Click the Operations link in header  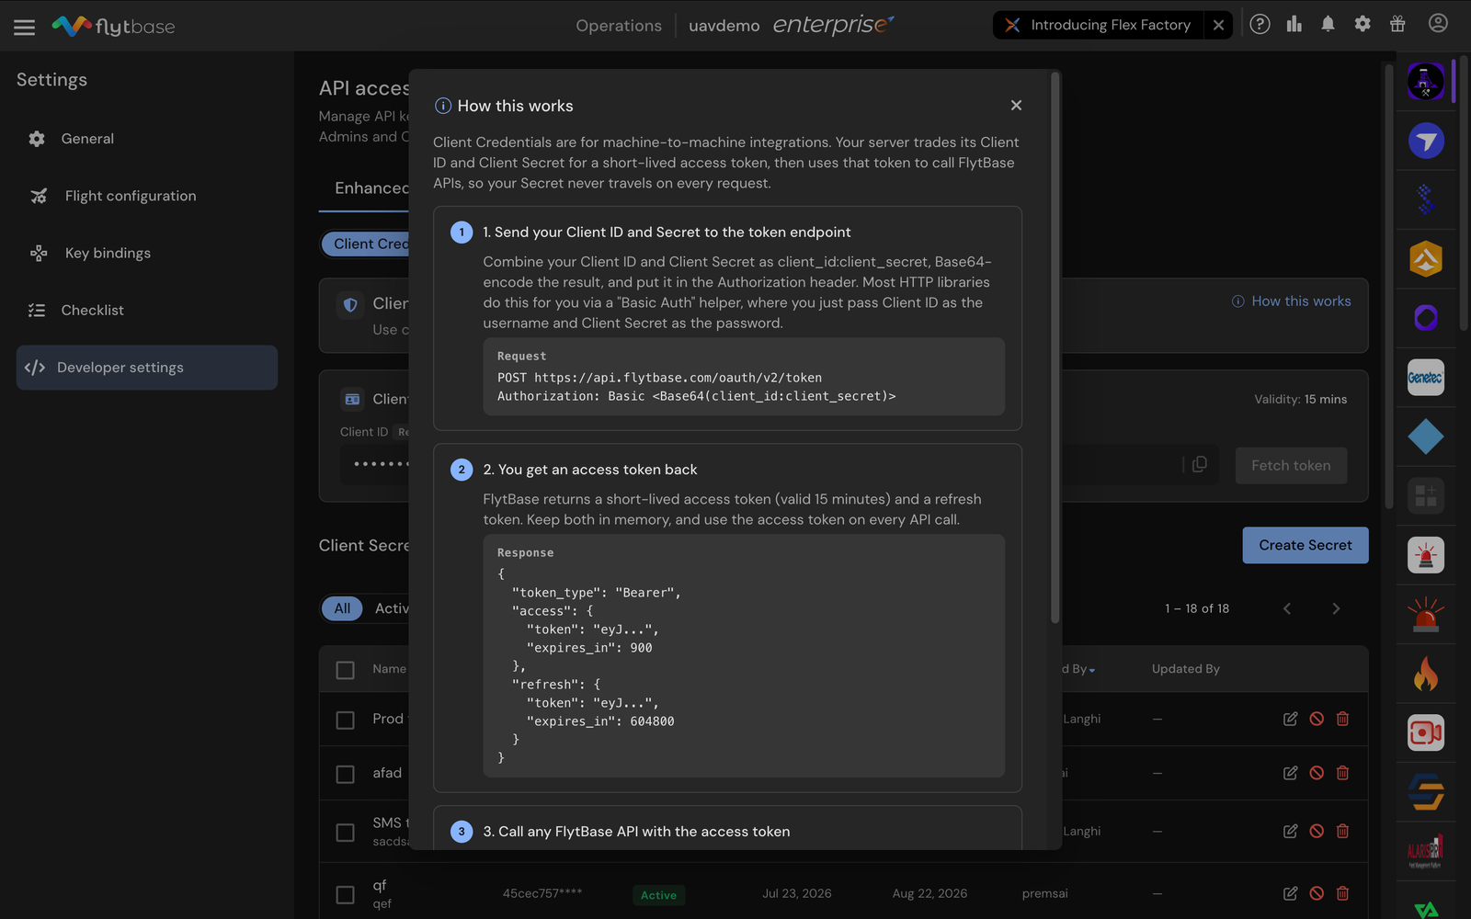point(619,26)
